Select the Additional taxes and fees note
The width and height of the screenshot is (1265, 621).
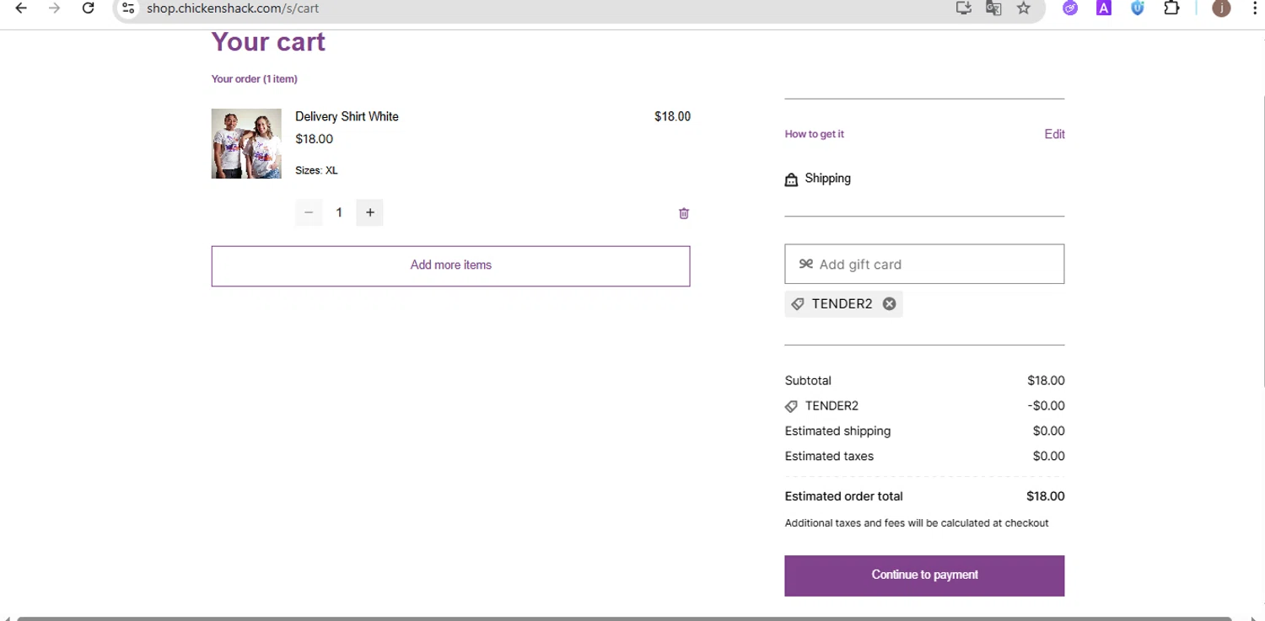(x=917, y=523)
